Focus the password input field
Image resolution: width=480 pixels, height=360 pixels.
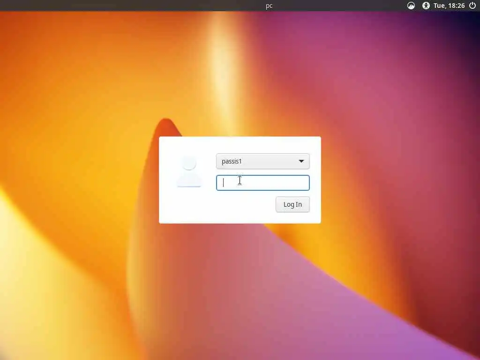pyautogui.click(x=263, y=183)
